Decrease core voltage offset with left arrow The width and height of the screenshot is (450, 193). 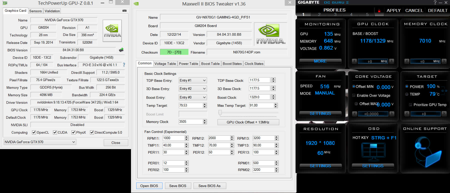354,114
